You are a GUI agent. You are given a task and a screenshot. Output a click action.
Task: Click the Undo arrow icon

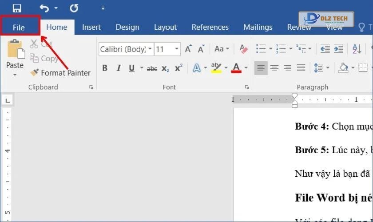[44, 8]
